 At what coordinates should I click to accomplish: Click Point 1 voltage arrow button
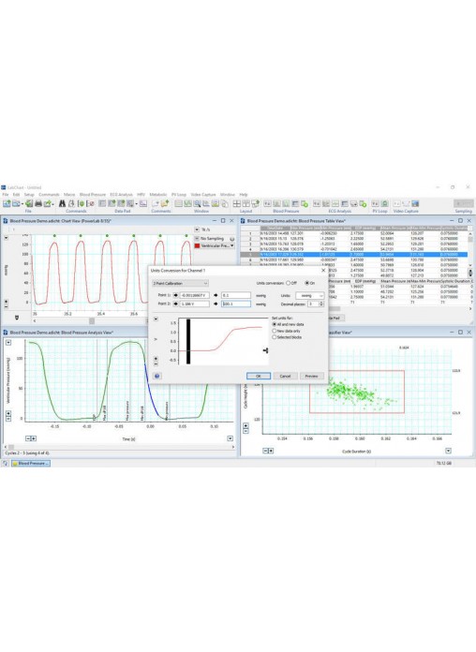click(175, 295)
